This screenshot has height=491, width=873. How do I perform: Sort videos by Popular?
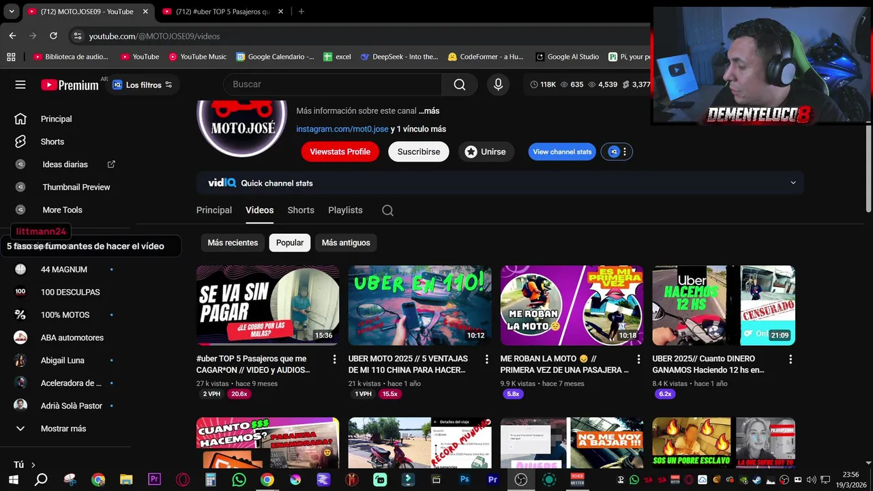click(290, 243)
